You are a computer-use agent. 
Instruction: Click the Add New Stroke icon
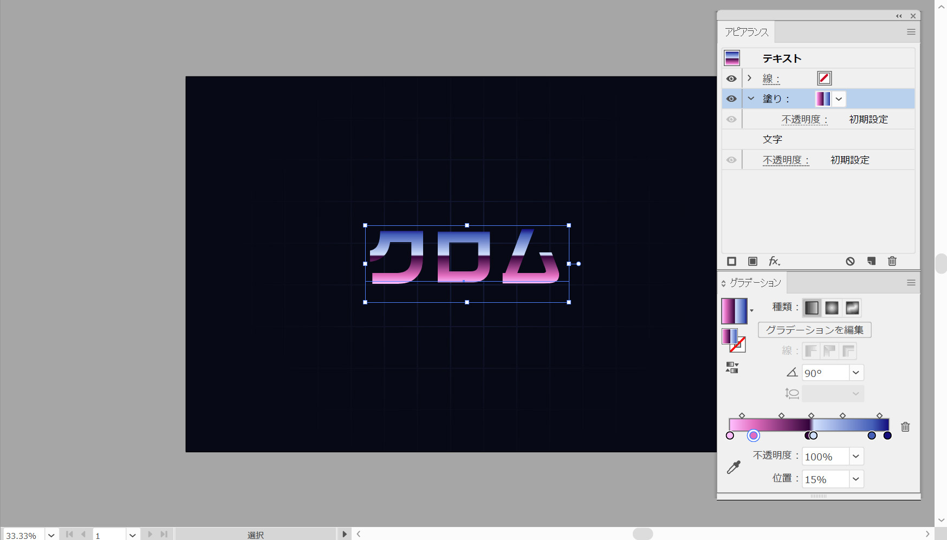(x=731, y=262)
